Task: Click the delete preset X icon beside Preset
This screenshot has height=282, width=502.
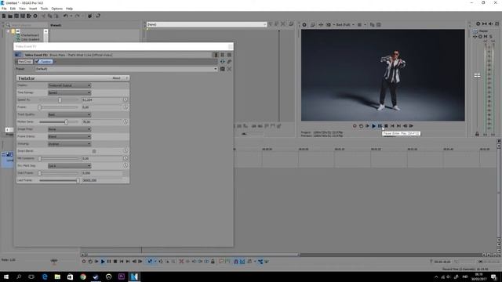Action: 229,69
